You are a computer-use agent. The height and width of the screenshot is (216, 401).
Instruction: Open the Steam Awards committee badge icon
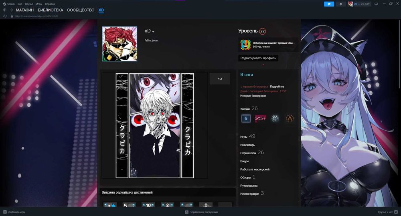pyautogui.click(x=245, y=45)
